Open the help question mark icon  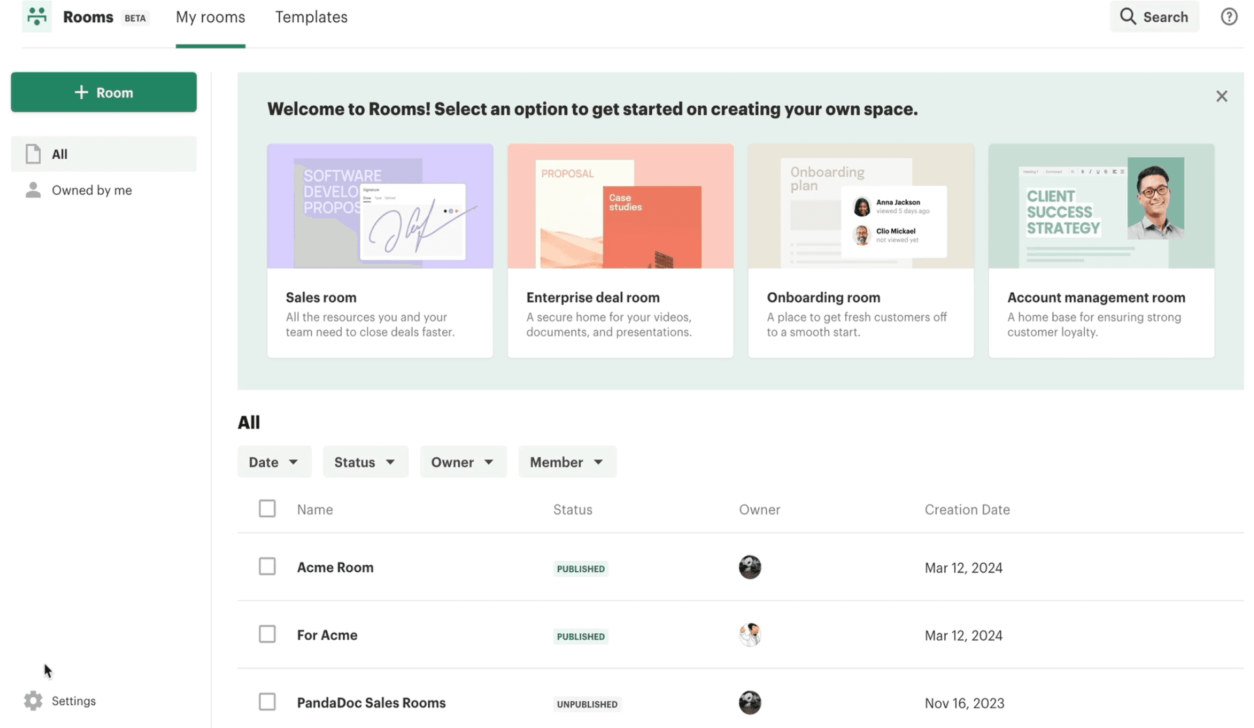click(x=1229, y=16)
